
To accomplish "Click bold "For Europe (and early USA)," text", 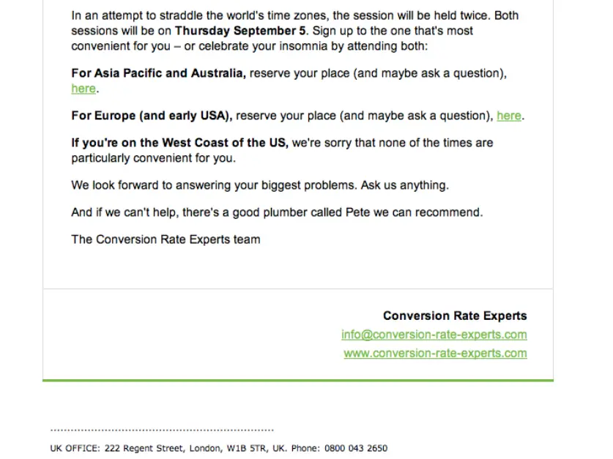I will [152, 116].
